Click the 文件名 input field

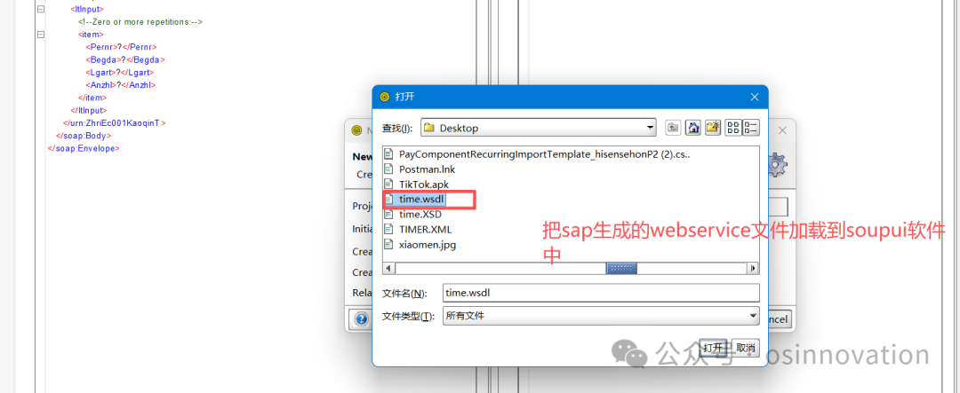click(601, 293)
